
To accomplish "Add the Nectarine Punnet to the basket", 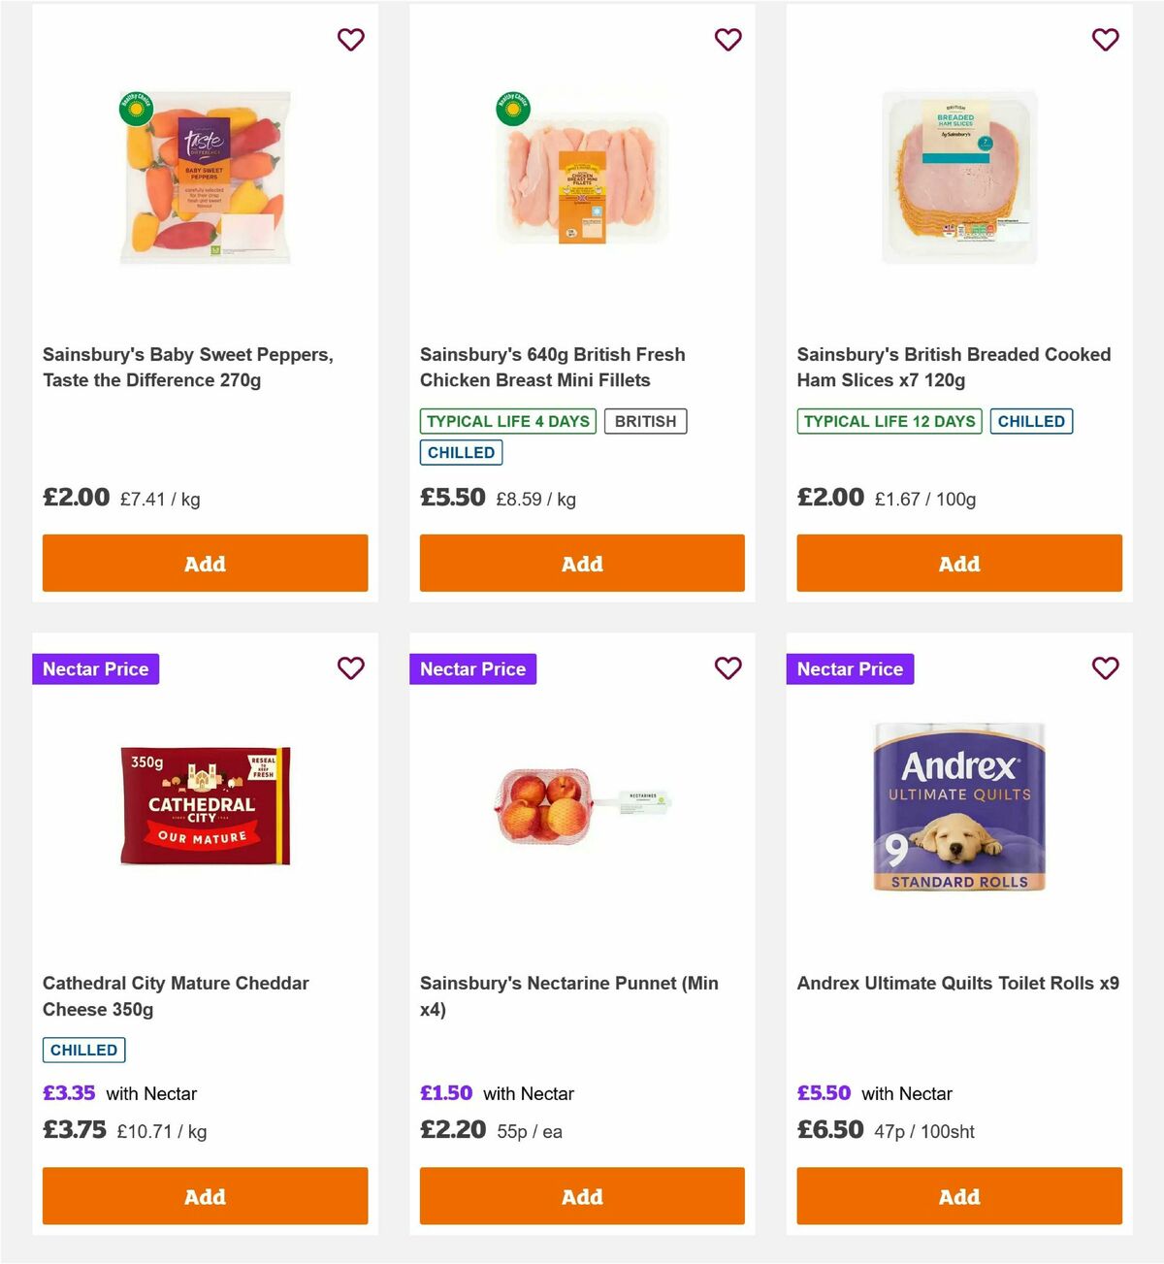I will (581, 1196).
